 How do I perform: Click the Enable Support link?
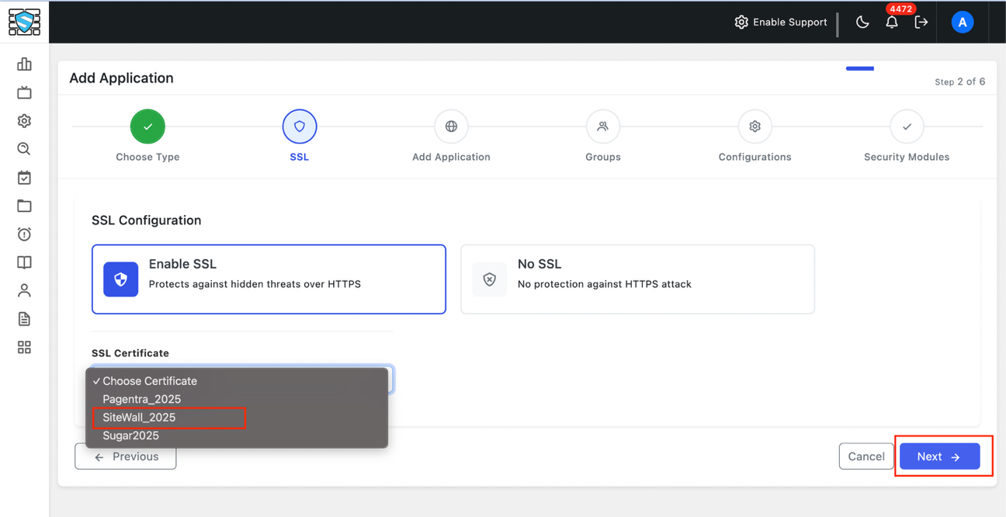point(781,23)
